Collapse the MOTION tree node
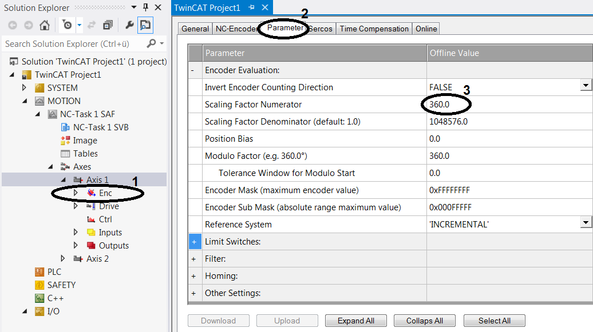Screen dimensions: 593x332 (25, 101)
